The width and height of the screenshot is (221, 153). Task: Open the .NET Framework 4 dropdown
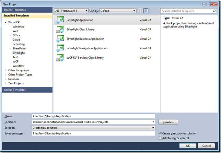71,11
